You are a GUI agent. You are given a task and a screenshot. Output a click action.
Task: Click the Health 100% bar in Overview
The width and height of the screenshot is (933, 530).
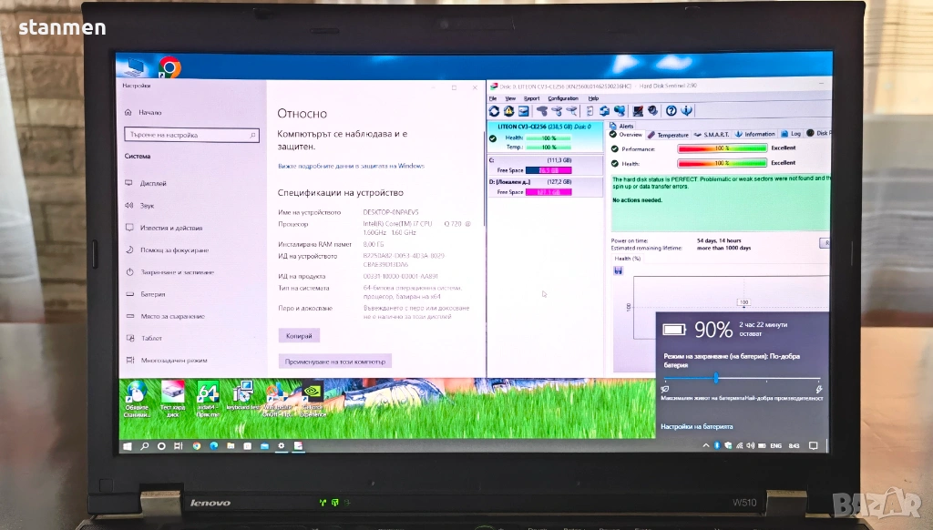(x=723, y=163)
